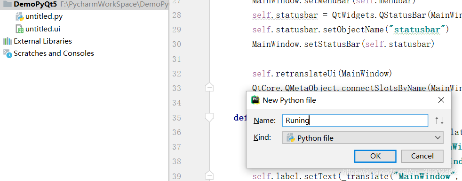Cancel the New Python file dialog
The height and width of the screenshot is (181, 462).
(422, 156)
